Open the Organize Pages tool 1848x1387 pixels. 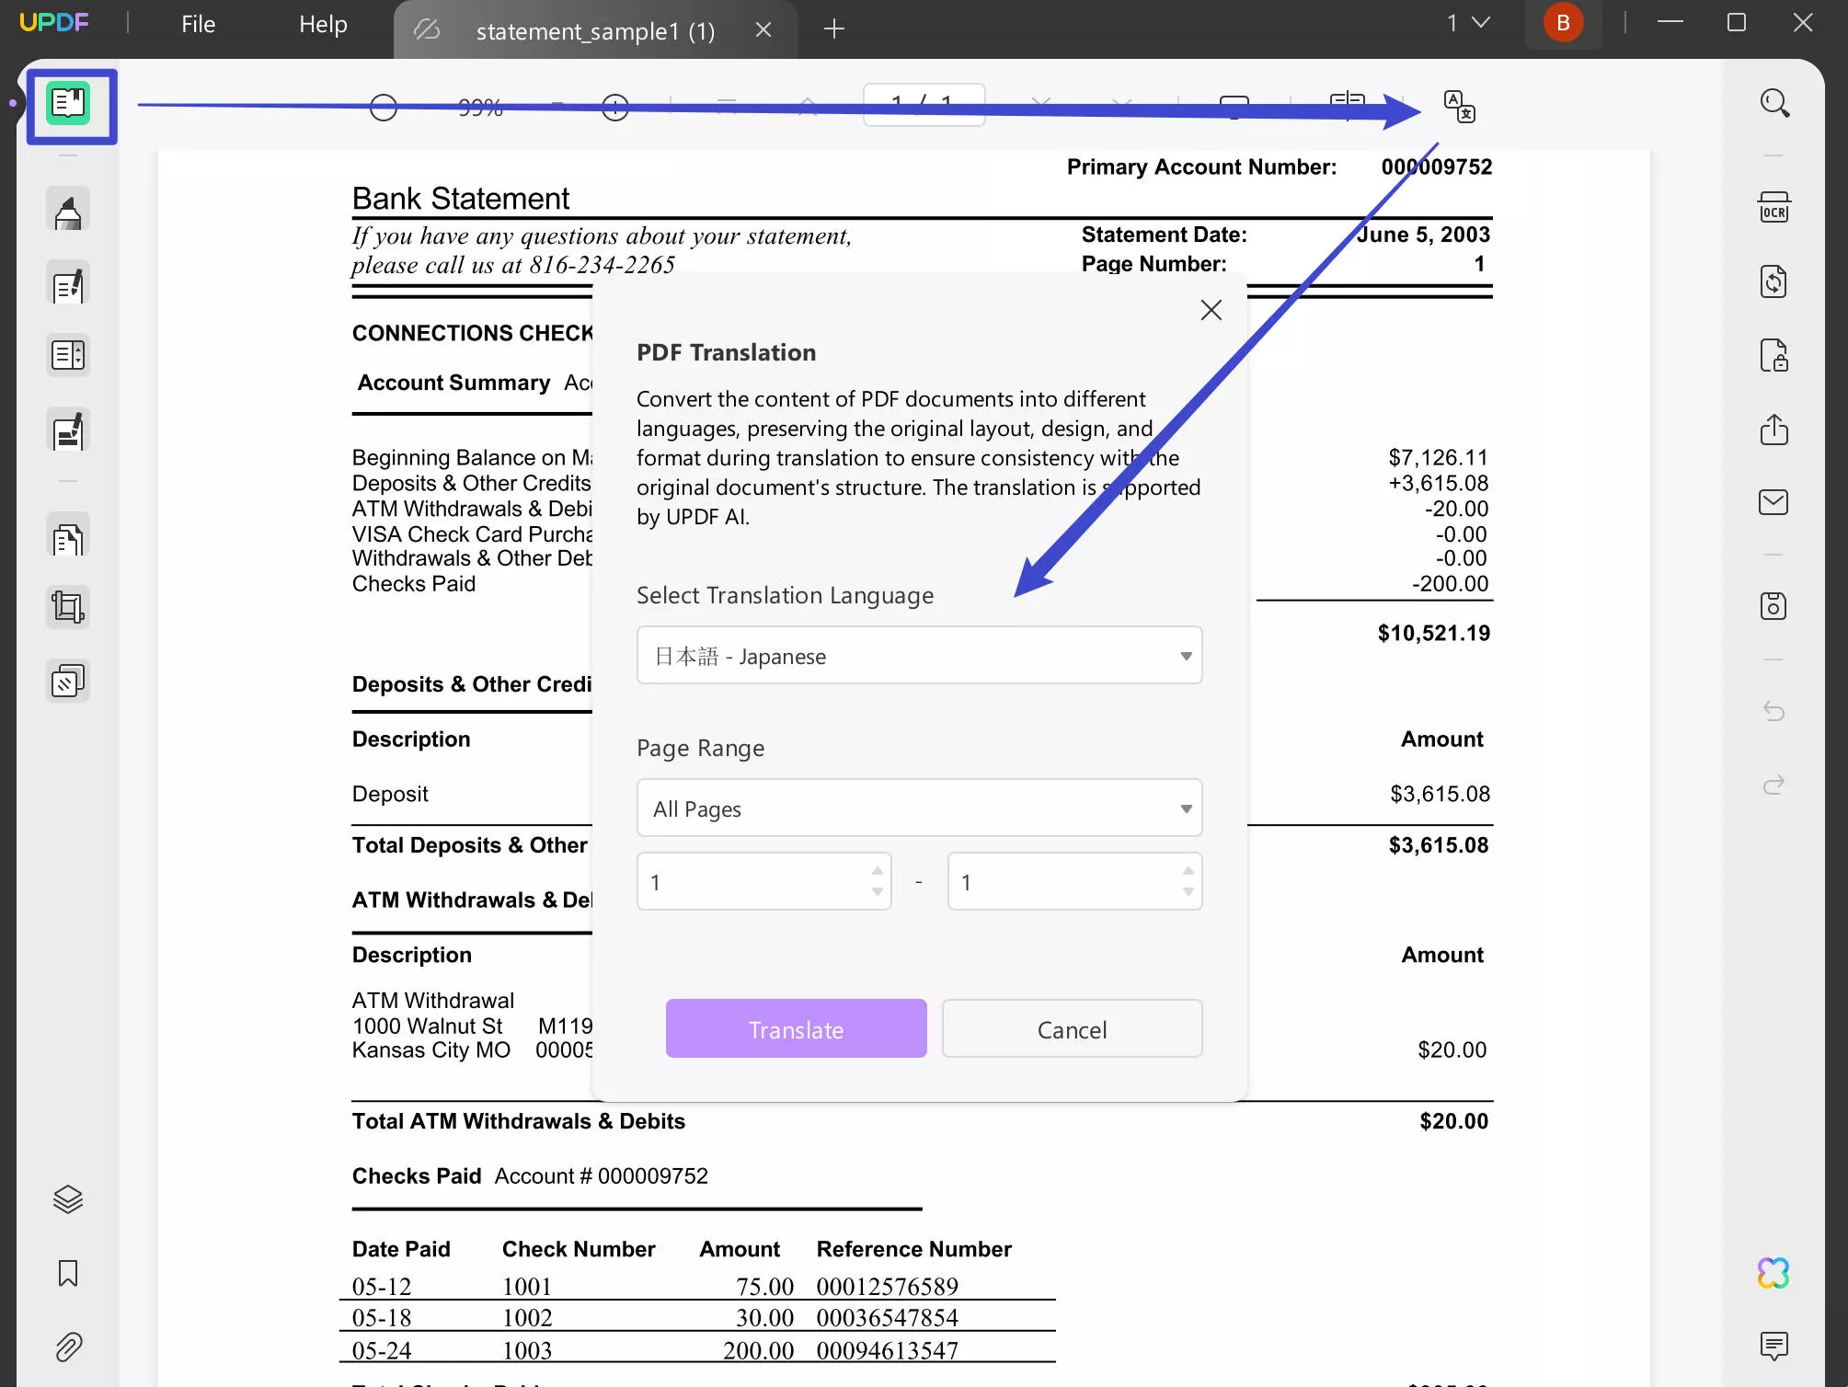[68, 536]
